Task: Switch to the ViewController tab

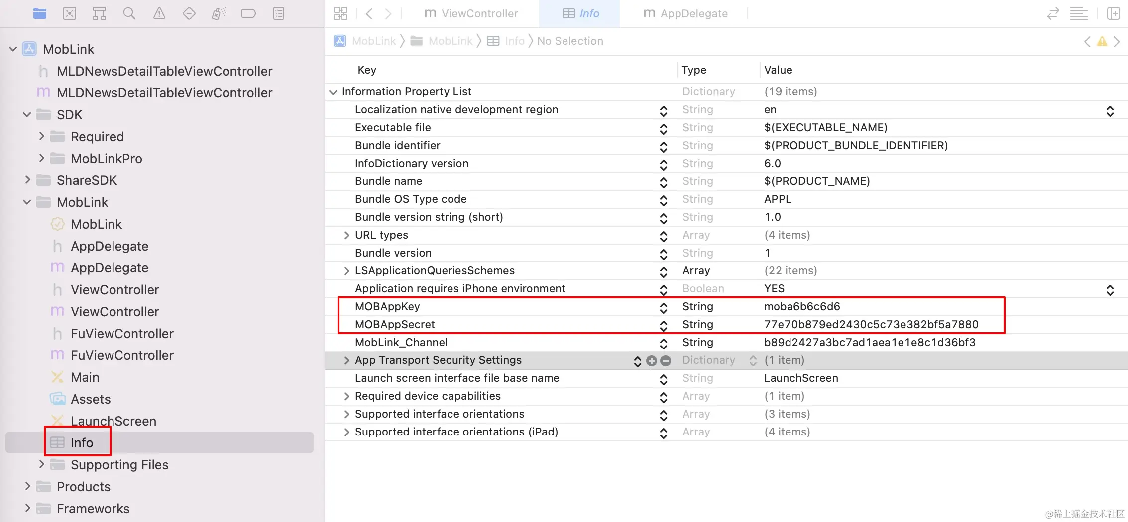Action: pos(471,13)
